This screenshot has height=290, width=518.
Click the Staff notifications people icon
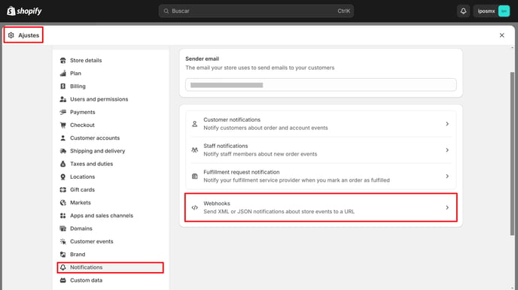click(x=194, y=150)
